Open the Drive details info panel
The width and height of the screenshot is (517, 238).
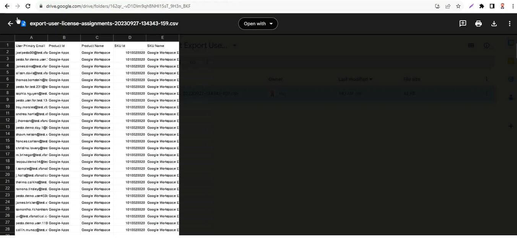(486, 45)
